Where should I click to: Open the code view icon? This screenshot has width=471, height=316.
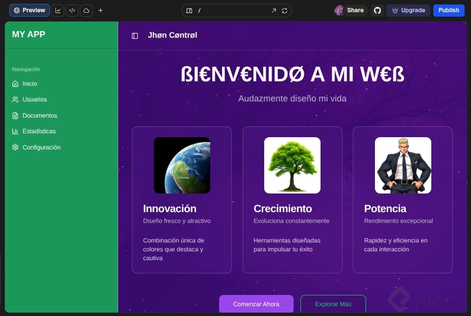[x=72, y=10]
